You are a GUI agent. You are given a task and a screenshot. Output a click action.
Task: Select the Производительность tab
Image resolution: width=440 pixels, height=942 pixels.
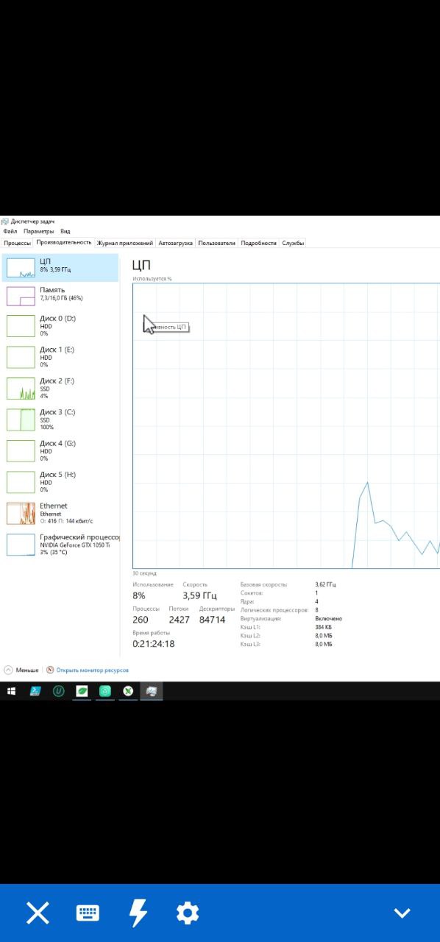coord(64,242)
